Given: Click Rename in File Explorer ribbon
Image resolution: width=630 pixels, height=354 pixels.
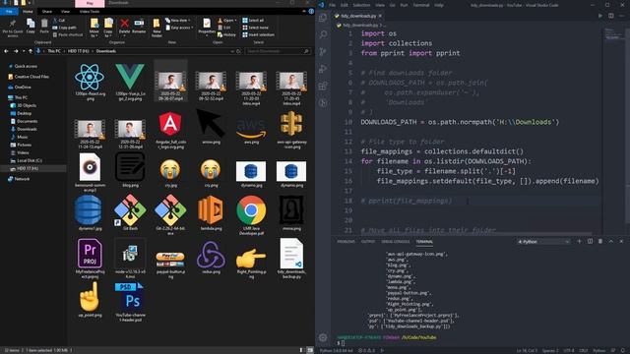Looking at the screenshot, I should pos(139,27).
